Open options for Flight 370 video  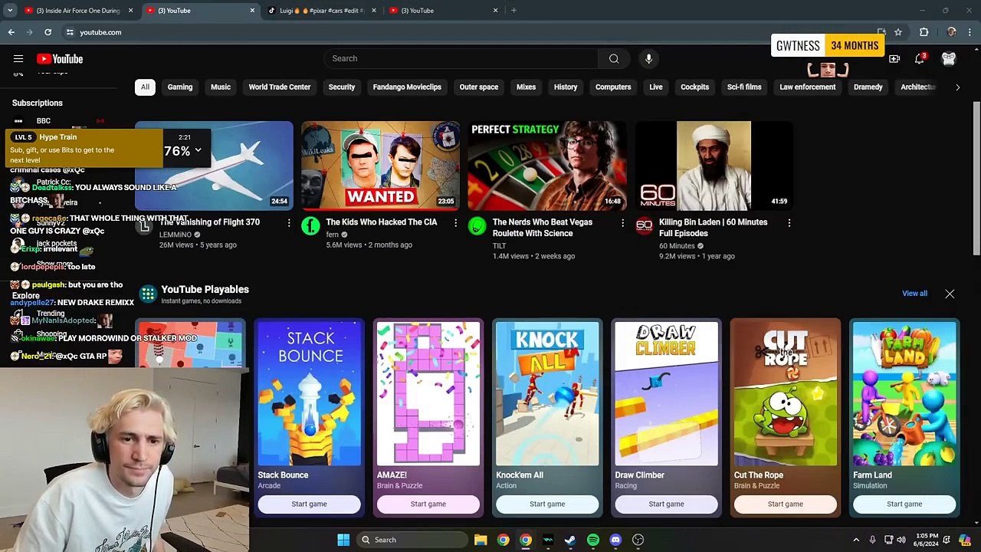click(x=289, y=223)
